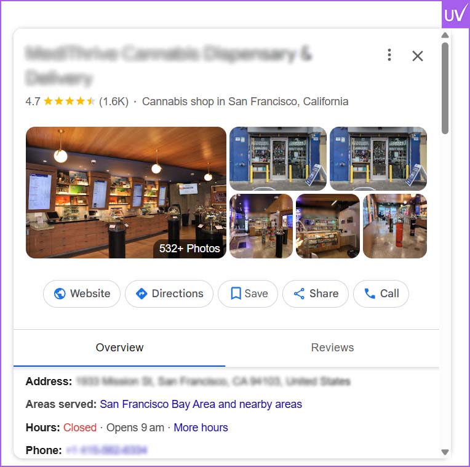
Task: Get Directions to the cannabis shop
Action: [x=169, y=293]
